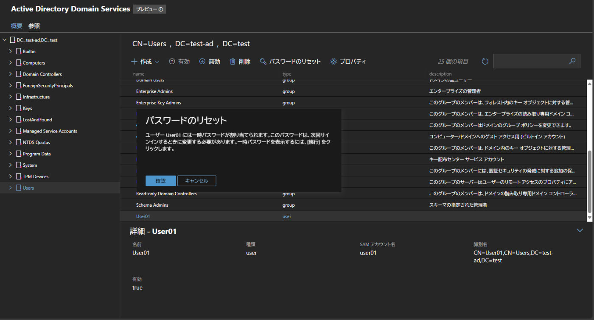
Task: Click the 無効 toolbar label
Action: coord(214,62)
